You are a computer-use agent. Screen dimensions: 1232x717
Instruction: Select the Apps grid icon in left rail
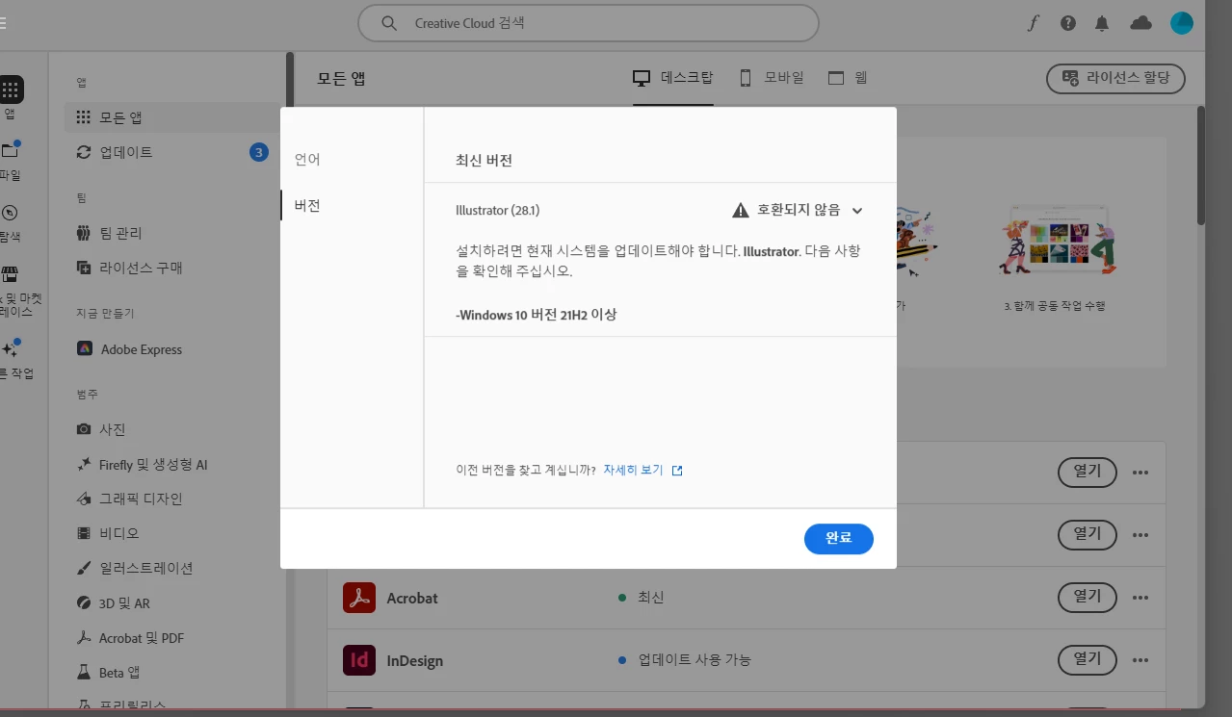11,90
